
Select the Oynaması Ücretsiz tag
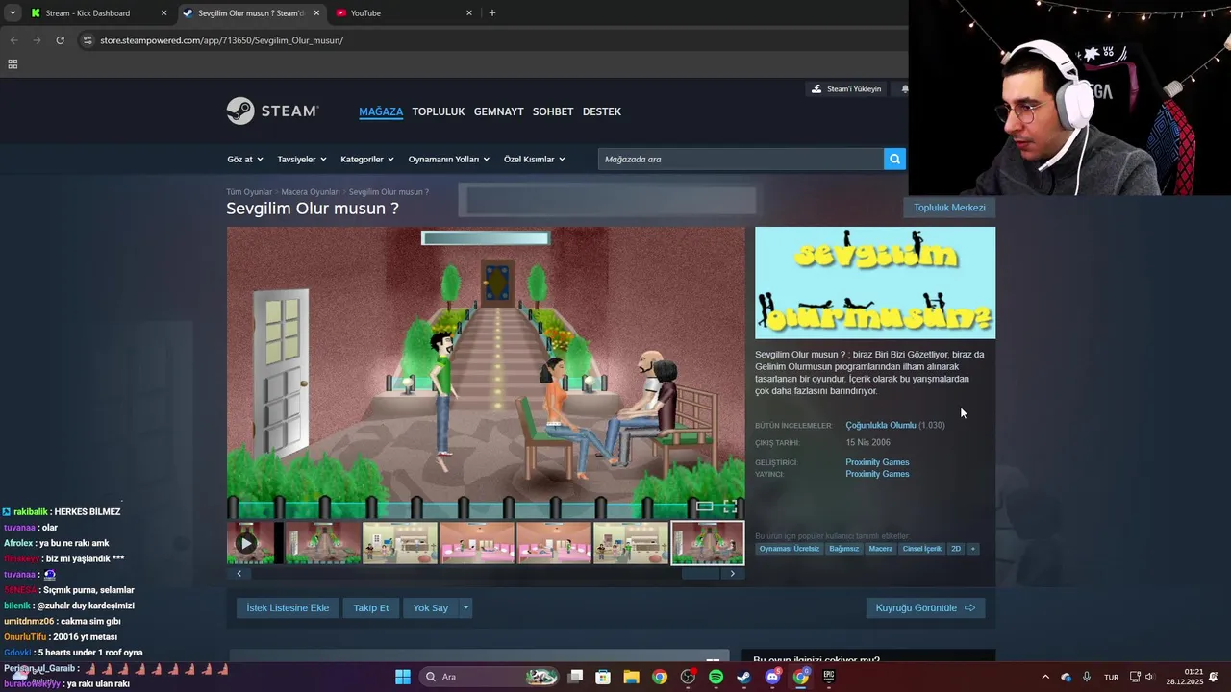tap(790, 549)
